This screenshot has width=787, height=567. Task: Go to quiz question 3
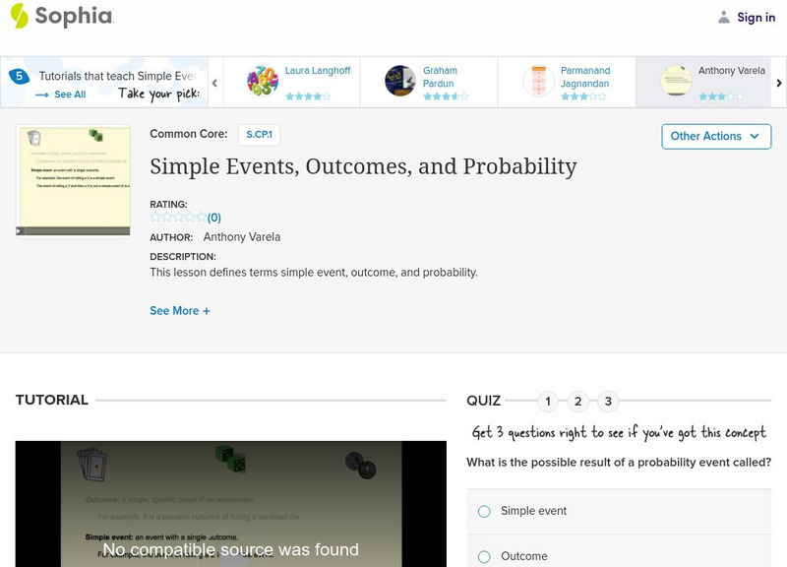pos(609,401)
